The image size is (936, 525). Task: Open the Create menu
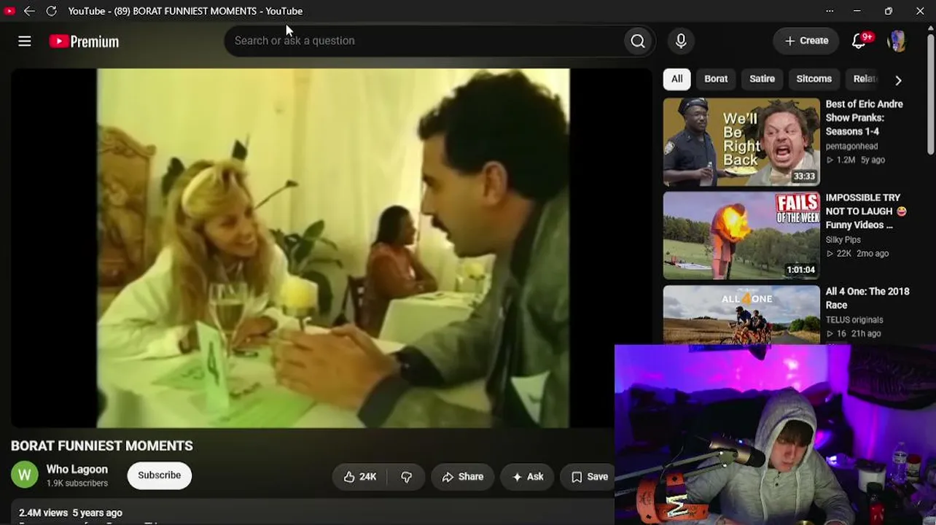(806, 41)
